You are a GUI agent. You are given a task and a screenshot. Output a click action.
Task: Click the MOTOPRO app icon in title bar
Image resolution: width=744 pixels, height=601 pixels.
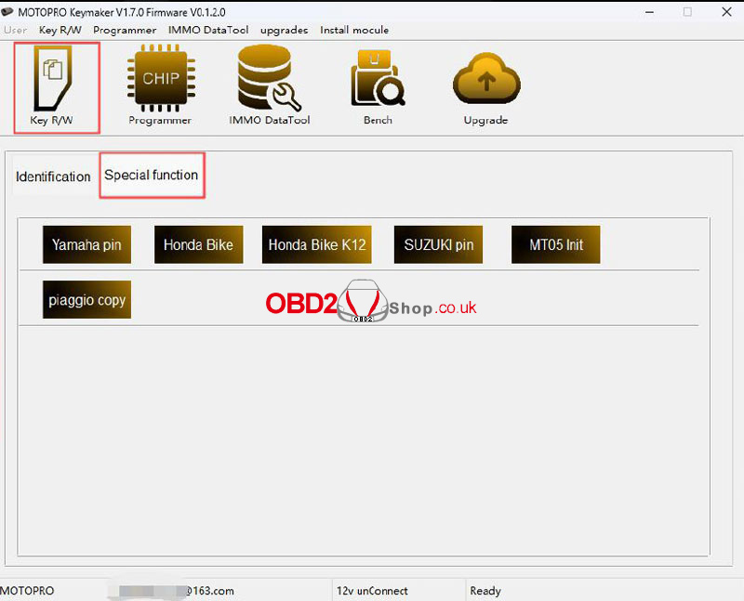(x=7, y=11)
